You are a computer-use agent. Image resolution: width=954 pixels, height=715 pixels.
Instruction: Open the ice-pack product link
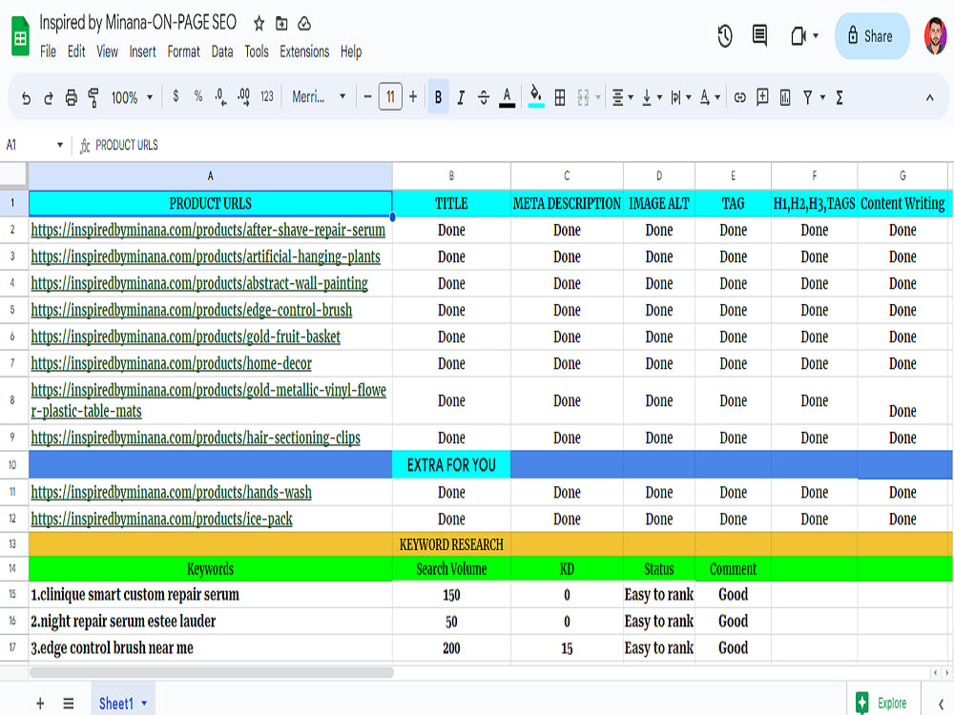[x=162, y=520]
